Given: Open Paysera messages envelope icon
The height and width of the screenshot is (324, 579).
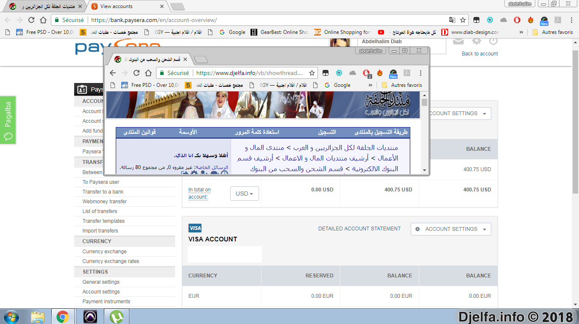Looking at the screenshot, I should point(458,41).
